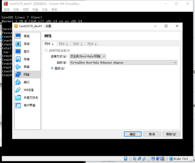Open the 帮助 menu in VM window
Image resolution: width=195 pixels, height=163 pixels.
pyautogui.click(x=54, y=9)
